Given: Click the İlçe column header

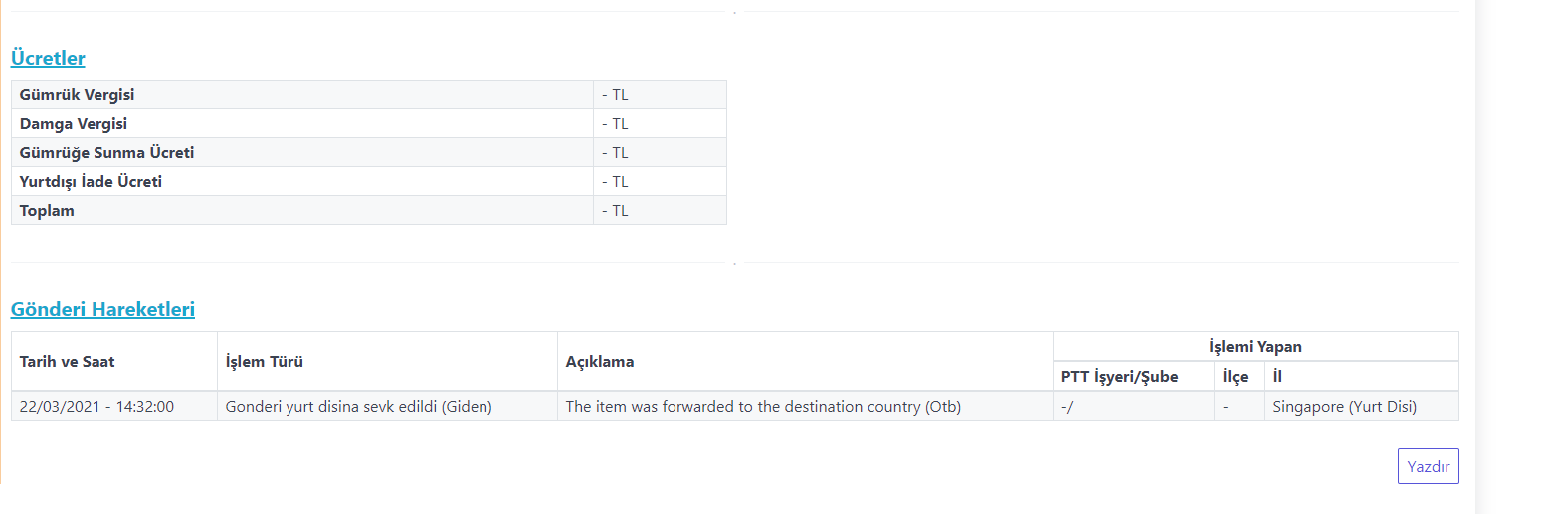Looking at the screenshot, I should tap(1235, 377).
